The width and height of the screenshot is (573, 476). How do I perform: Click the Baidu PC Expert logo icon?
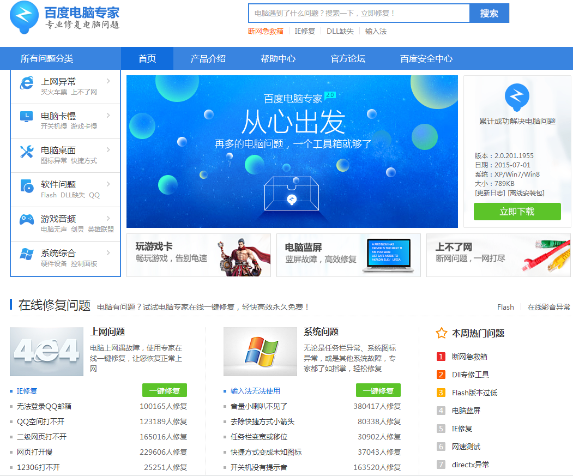click(24, 17)
